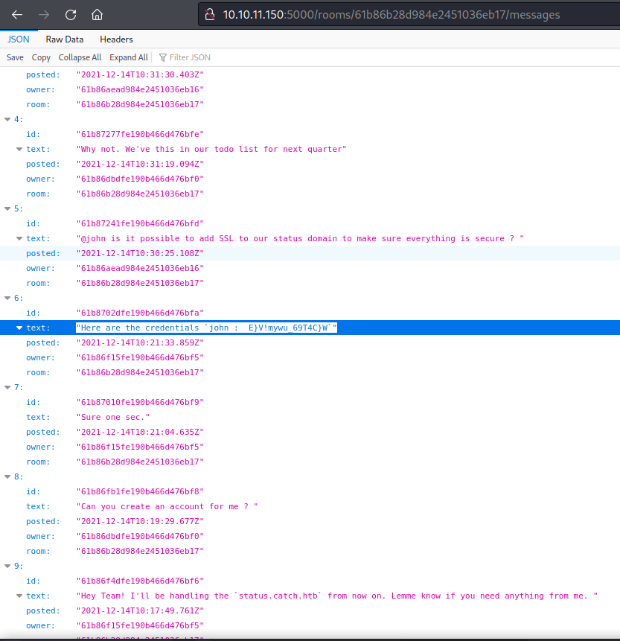Select the JSON tab
Screen dimensions: 620x641
18,39
